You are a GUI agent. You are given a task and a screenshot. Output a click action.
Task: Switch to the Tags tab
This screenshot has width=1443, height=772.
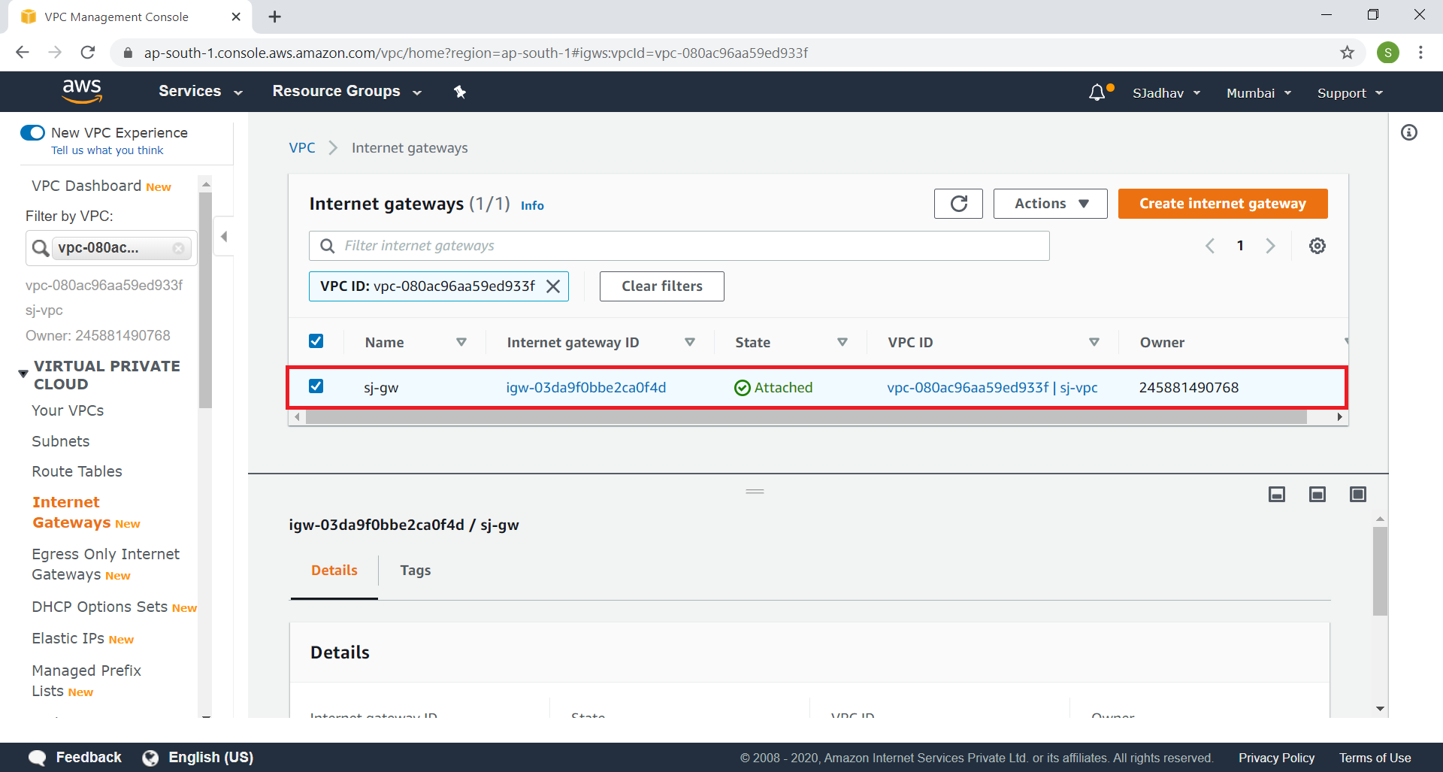tap(415, 570)
